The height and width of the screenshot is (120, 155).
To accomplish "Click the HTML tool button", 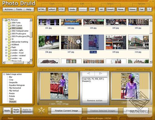I will (x=42, y=10).
